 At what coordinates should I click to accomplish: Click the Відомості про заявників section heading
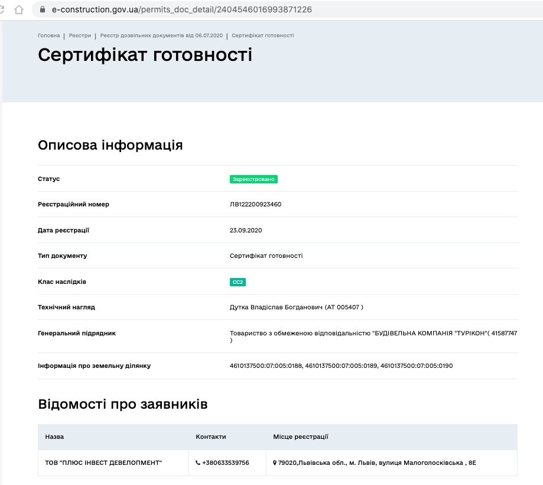pyautogui.click(x=122, y=404)
